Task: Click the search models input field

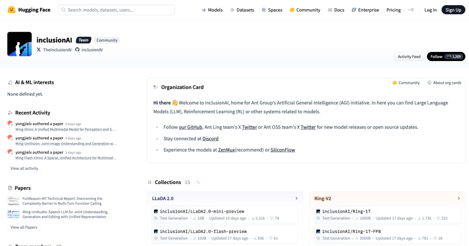Action: pyautogui.click(x=116, y=10)
